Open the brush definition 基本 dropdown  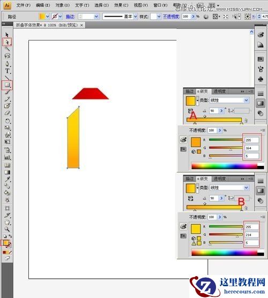[x=135, y=17]
